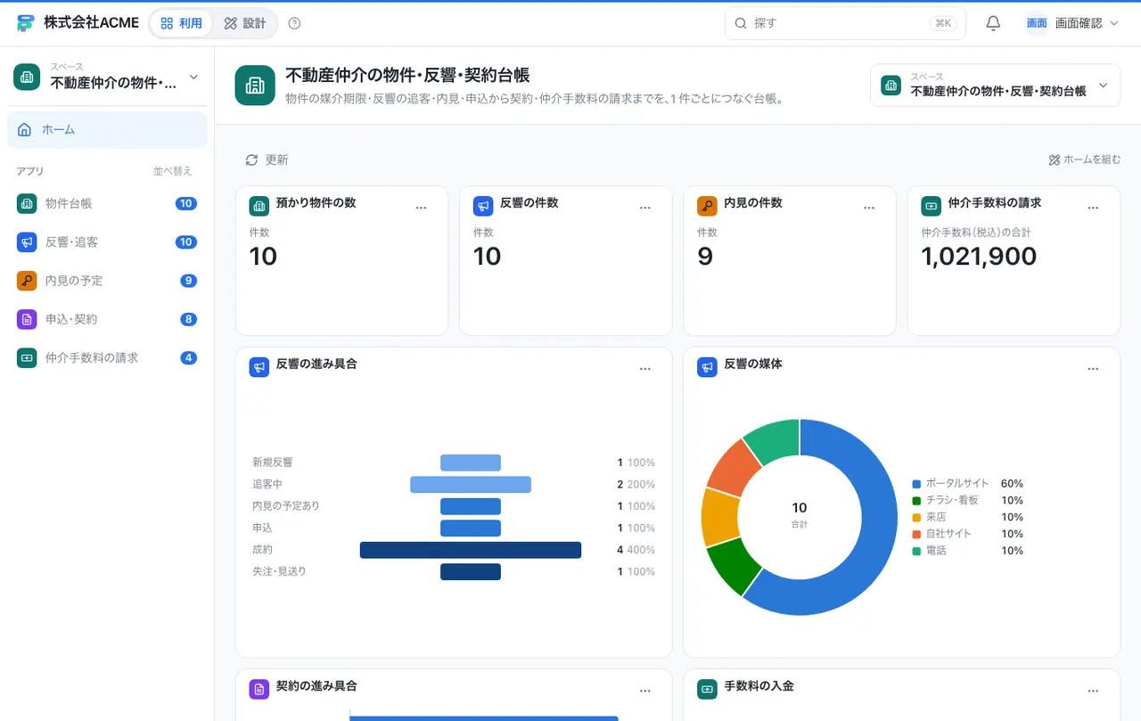Click the 追客中 funnel bar
The height and width of the screenshot is (721, 1141).
tap(471, 485)
